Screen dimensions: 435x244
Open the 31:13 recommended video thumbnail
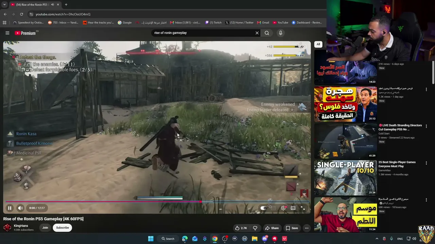coord(345,104)
